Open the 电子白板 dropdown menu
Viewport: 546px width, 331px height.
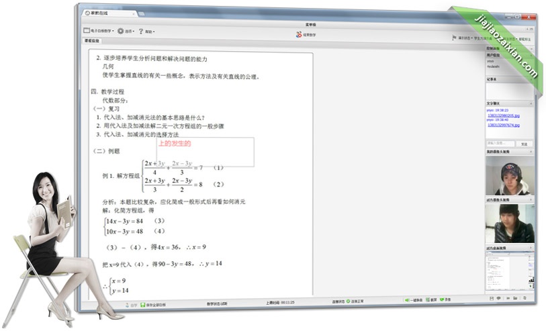pyautogui.click(x=102, y=31)
